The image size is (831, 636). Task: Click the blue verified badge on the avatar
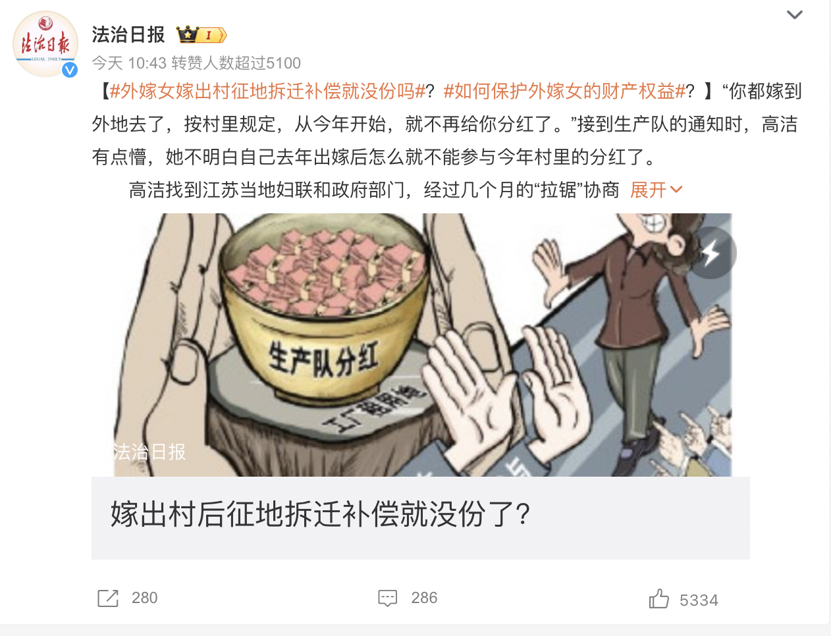click(70, 70)
